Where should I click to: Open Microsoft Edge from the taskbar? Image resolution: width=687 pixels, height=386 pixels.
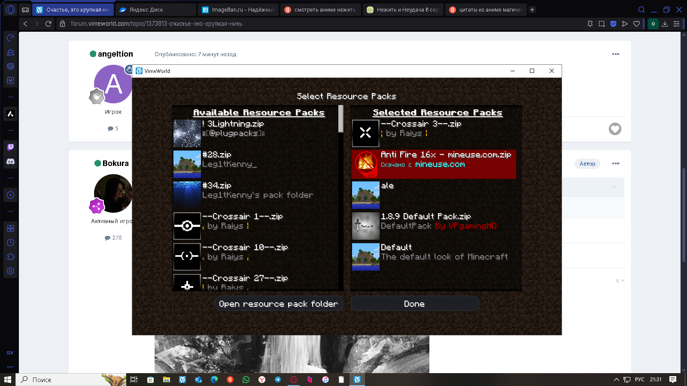coord(214,380)
